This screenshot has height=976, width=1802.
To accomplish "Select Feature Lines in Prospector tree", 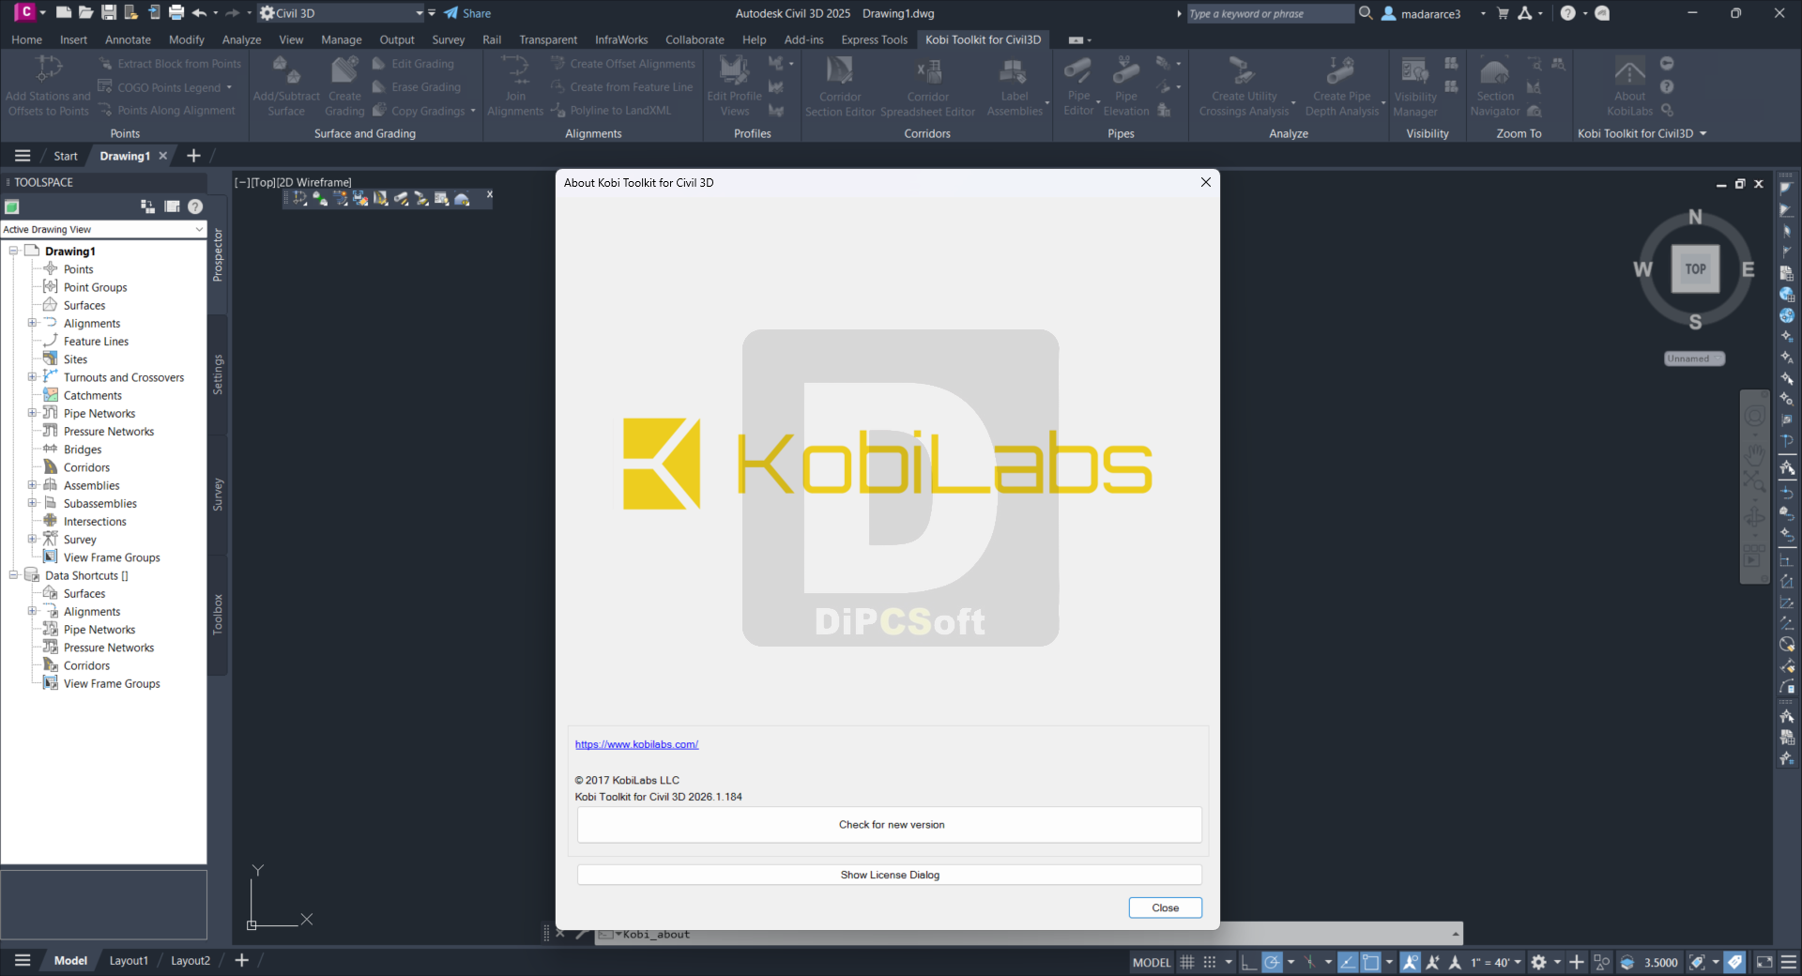I will point(96,342).
